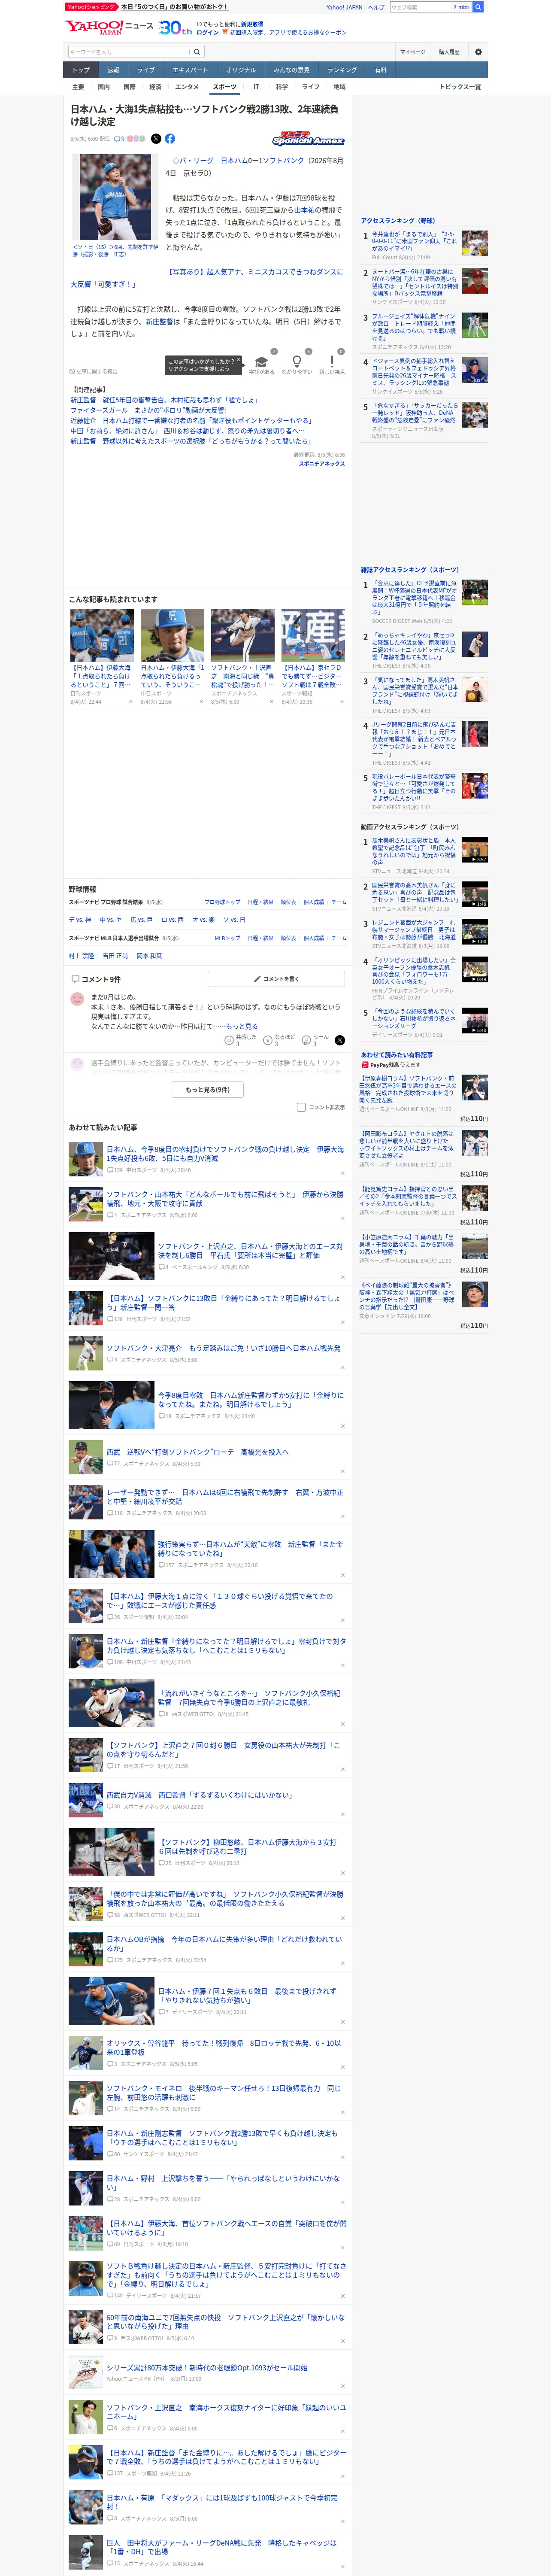Focus the keyword search field

129,52
